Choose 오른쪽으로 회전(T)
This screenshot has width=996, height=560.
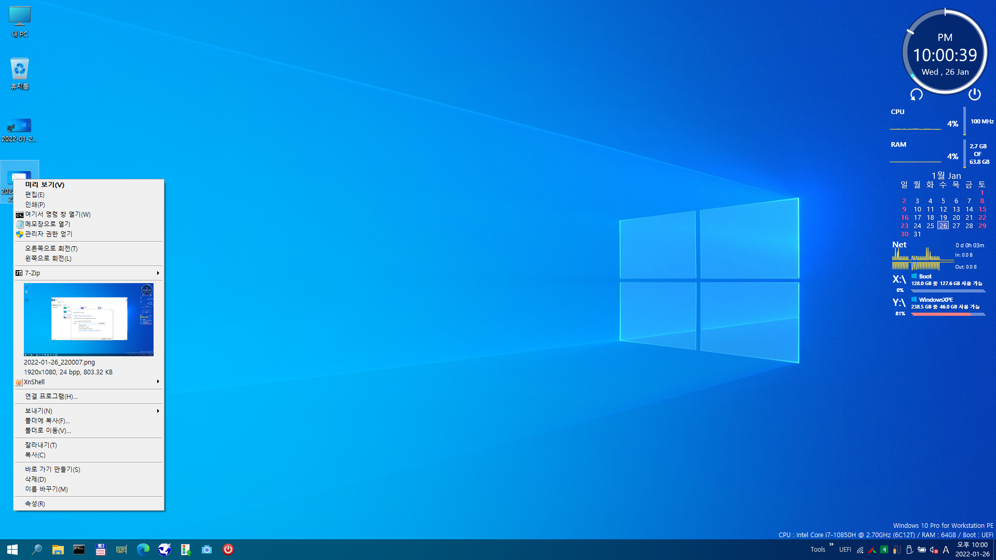tap(89, 248)
